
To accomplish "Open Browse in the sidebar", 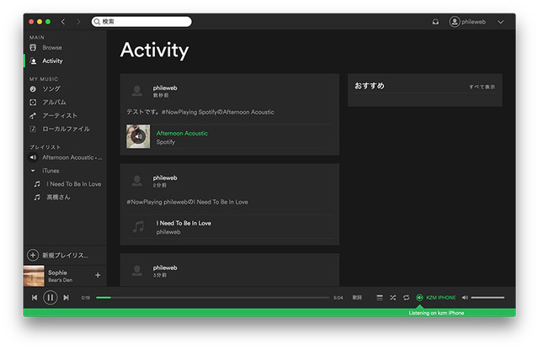I will (x=51, y=48).
